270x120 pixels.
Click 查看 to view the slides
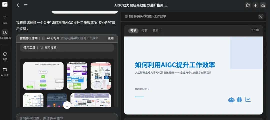(111, 38)
